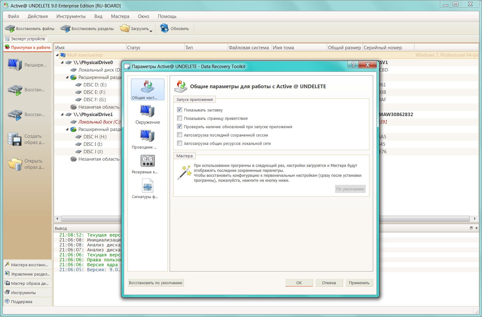Click the Мастера восстановления wand icon
Image resolution: width=482 pixels, height=317 pixels.
tap(7, 264)
